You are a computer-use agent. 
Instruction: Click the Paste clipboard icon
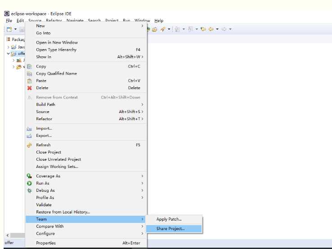pos(29,81)
